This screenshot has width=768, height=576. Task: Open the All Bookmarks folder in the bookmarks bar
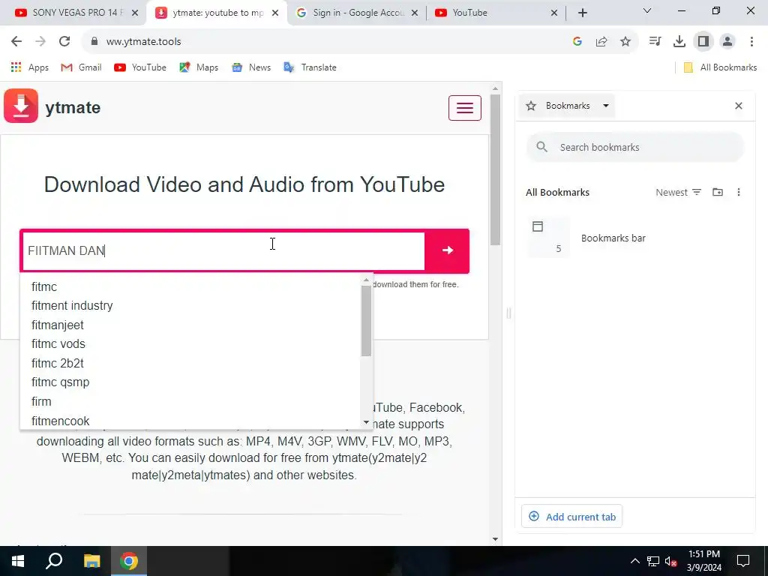coord(720,67)
